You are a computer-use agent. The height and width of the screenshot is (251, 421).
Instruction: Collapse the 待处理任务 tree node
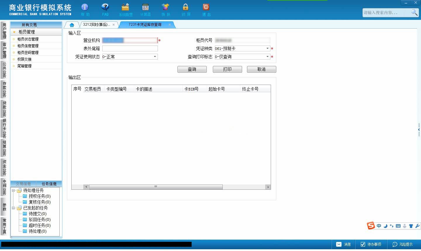(x=13, y=190)
